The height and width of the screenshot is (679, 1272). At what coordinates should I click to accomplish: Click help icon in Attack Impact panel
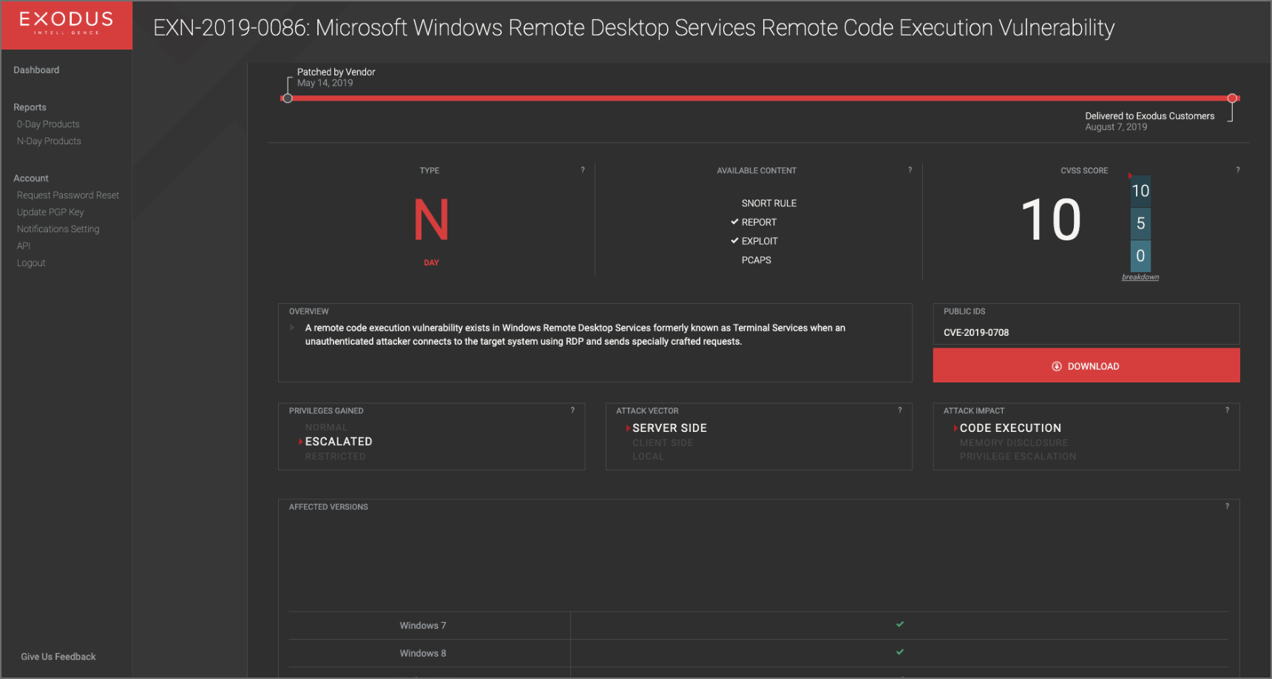[1227, 411]
